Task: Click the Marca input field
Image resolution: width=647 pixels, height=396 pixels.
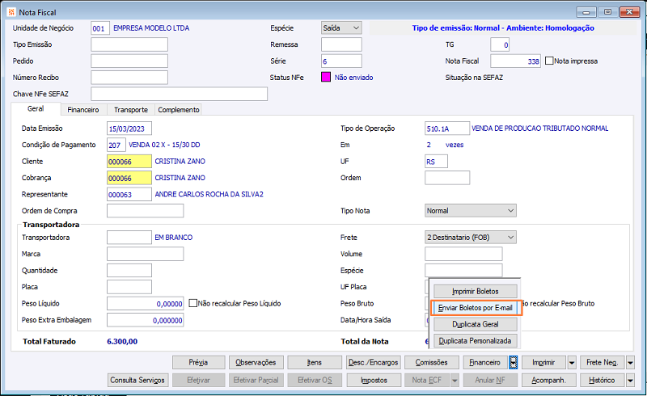Action: pos(146,254)
